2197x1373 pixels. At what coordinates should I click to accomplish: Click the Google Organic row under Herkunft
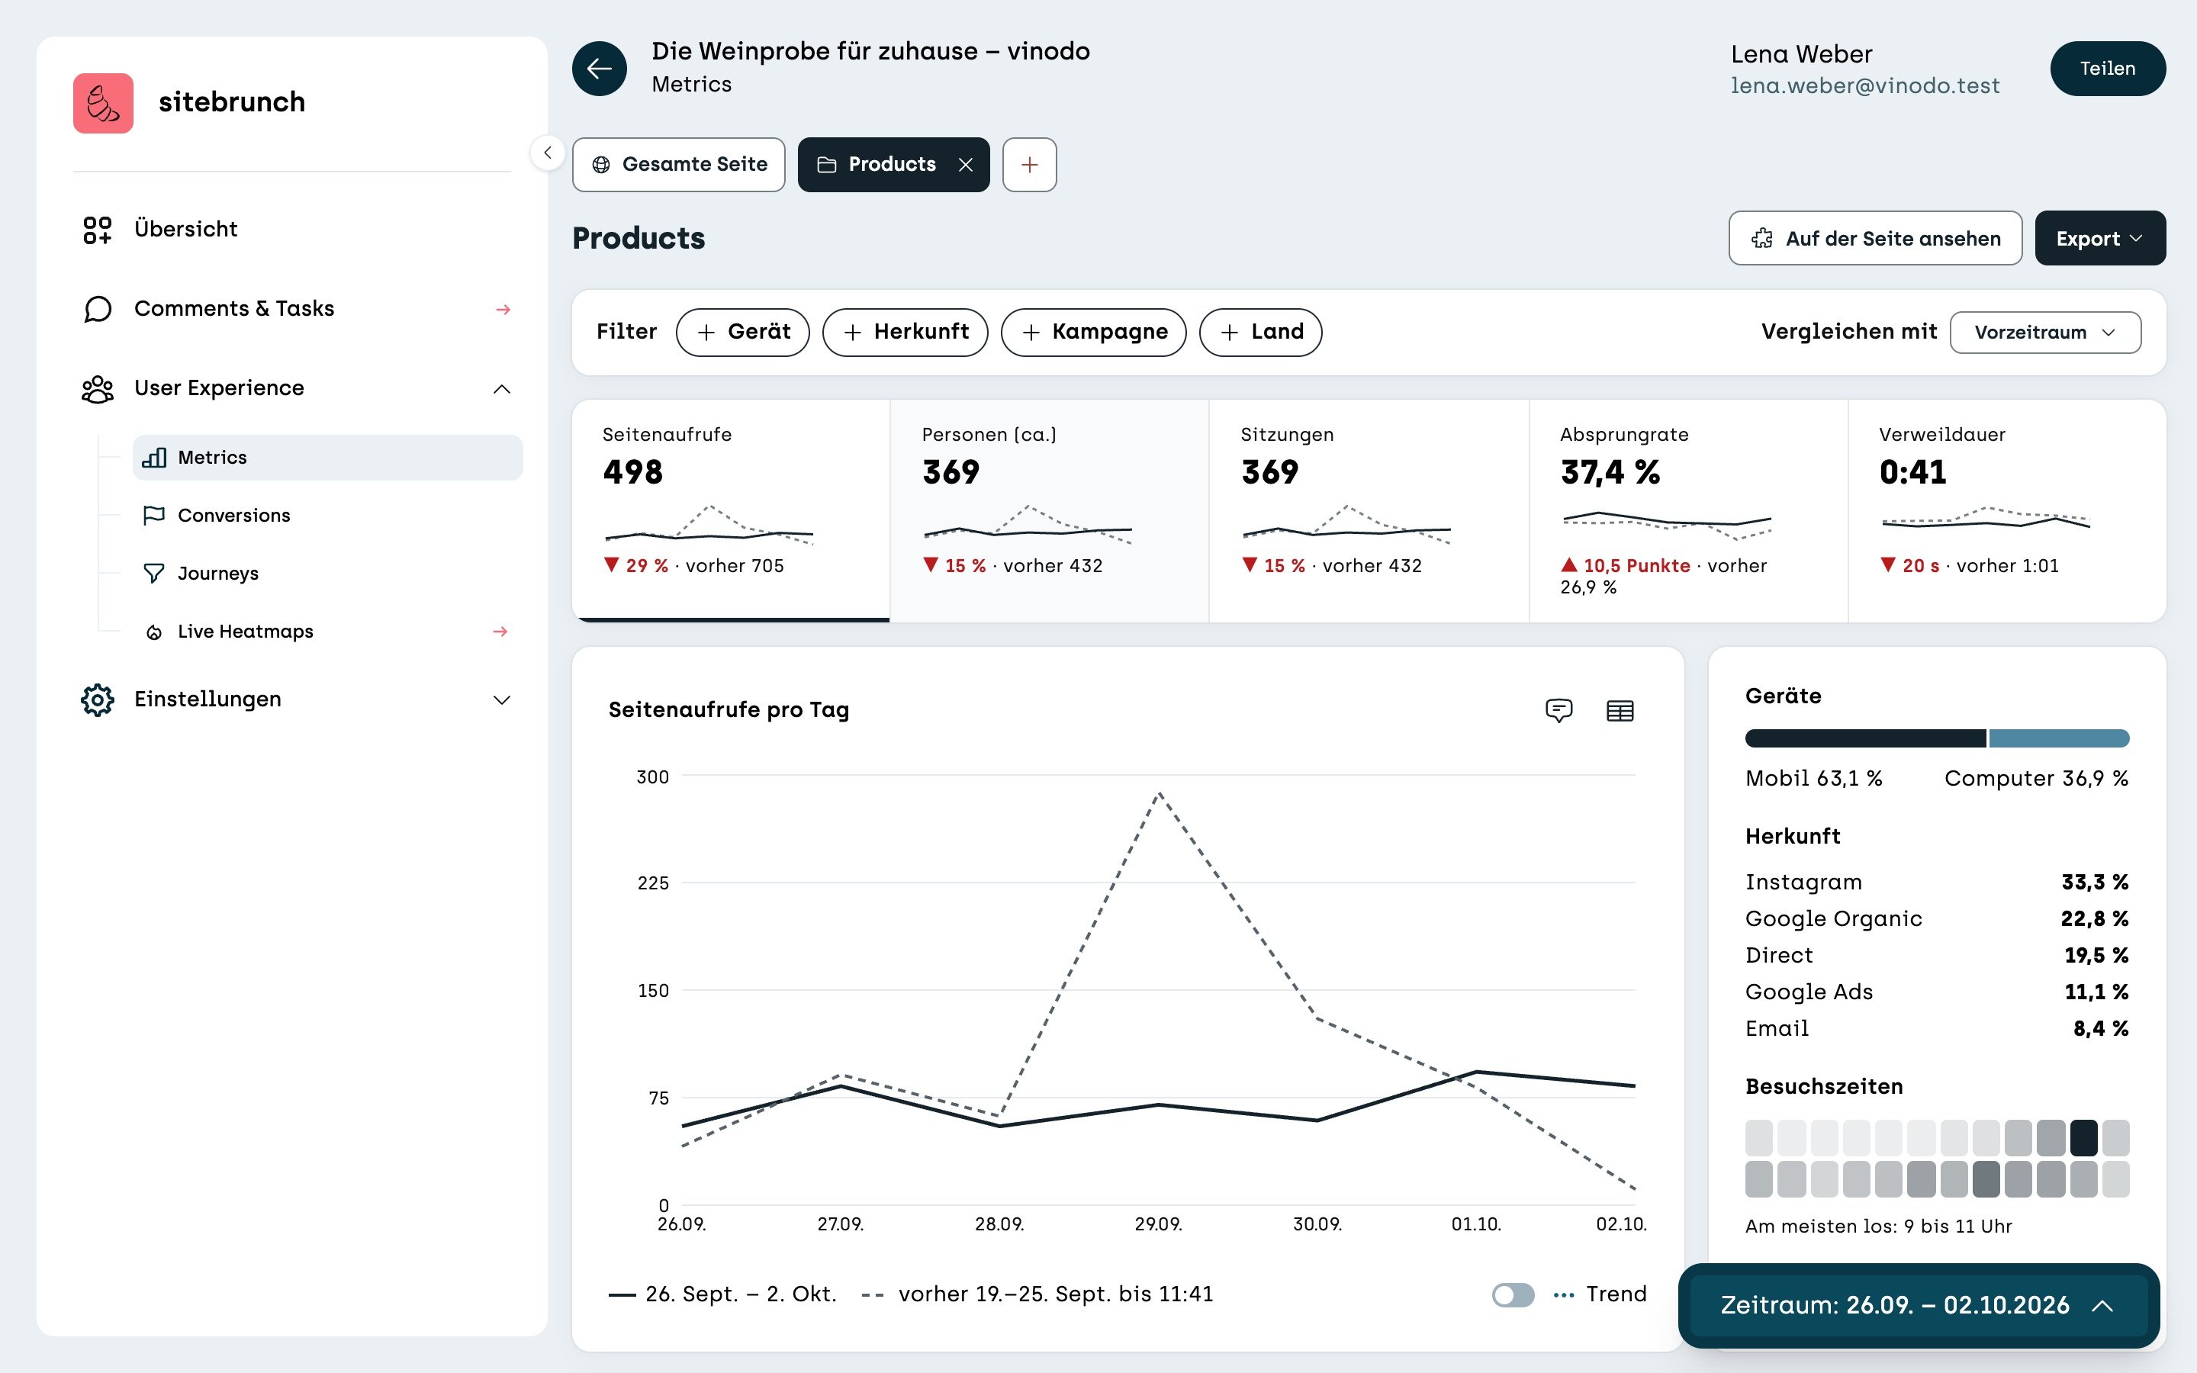tap(1936, 919)
